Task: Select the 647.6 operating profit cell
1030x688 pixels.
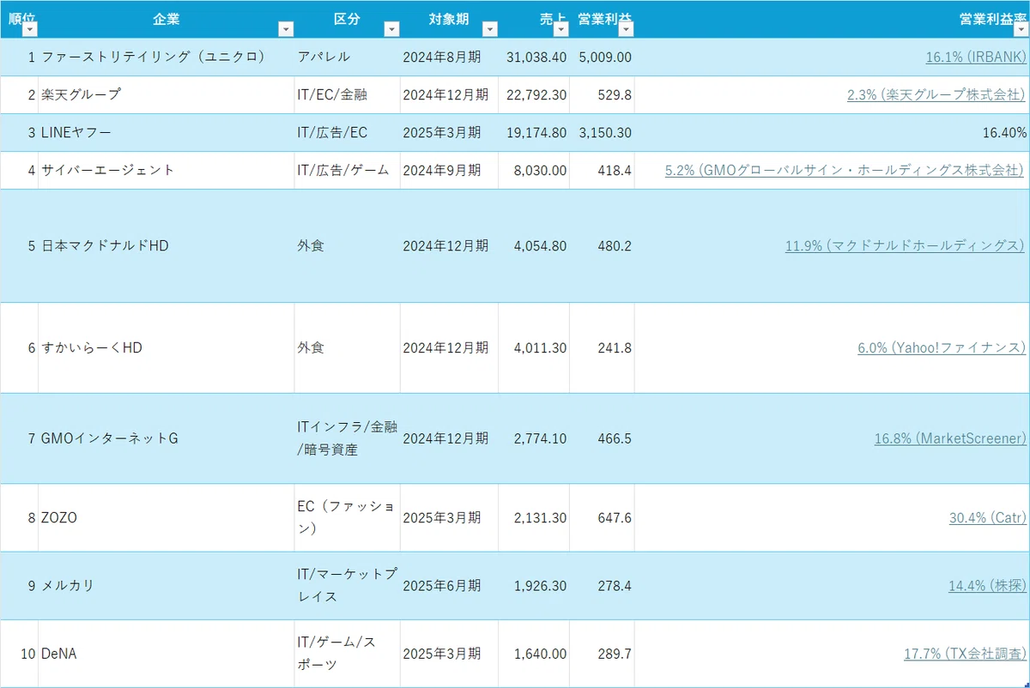Action: coord(602,518)
